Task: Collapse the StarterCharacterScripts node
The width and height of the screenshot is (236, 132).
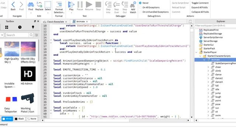Action: 200,56
